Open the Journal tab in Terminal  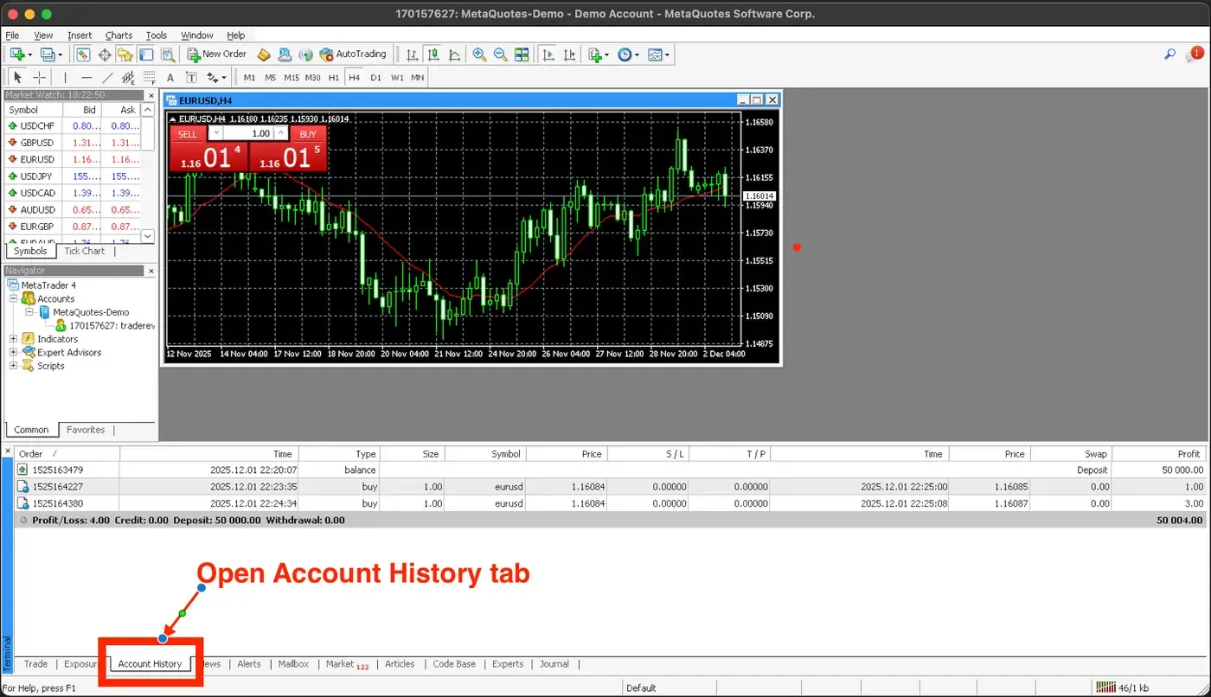554,664
